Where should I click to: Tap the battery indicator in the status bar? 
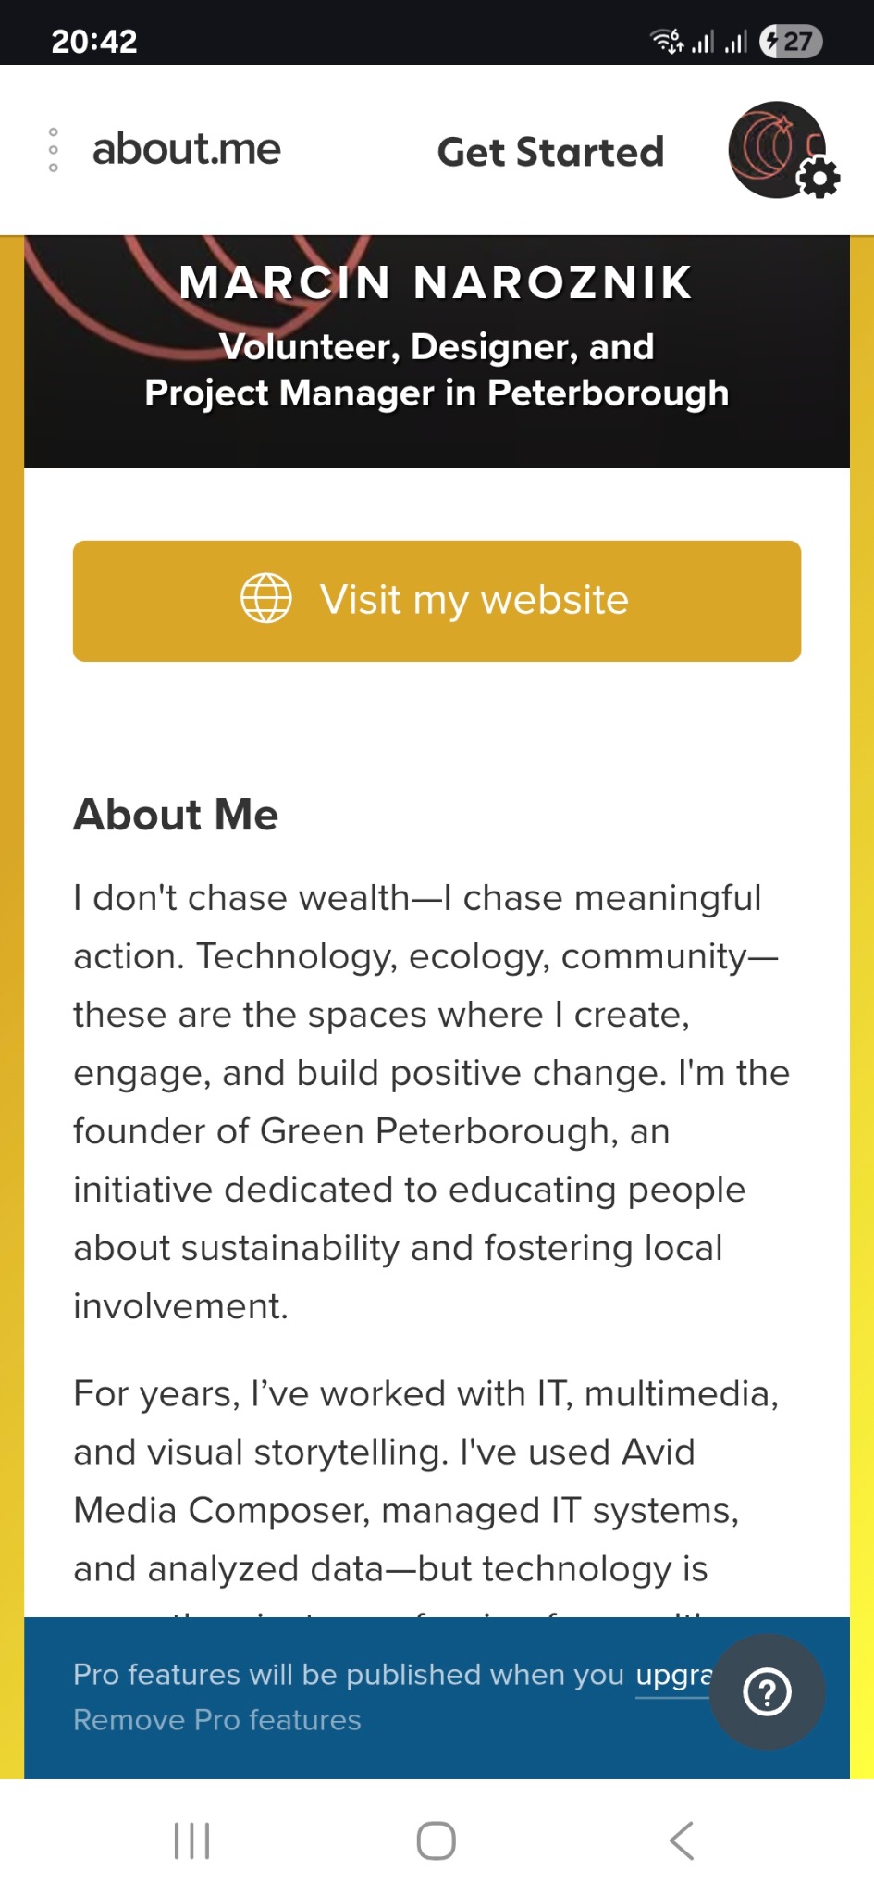[792, 40]
